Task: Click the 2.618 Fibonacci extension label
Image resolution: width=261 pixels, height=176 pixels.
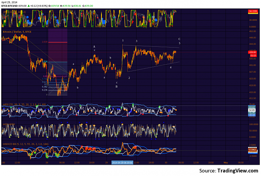Action: (45, 42)
